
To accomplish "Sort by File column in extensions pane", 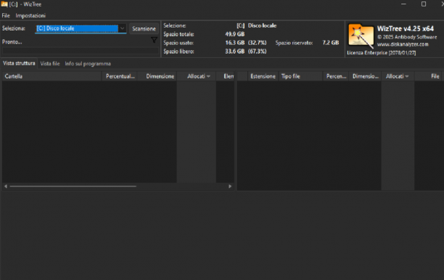I will tap(429, 76).
